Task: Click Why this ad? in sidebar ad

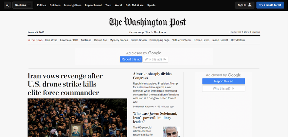Action: tap(224, 89)
